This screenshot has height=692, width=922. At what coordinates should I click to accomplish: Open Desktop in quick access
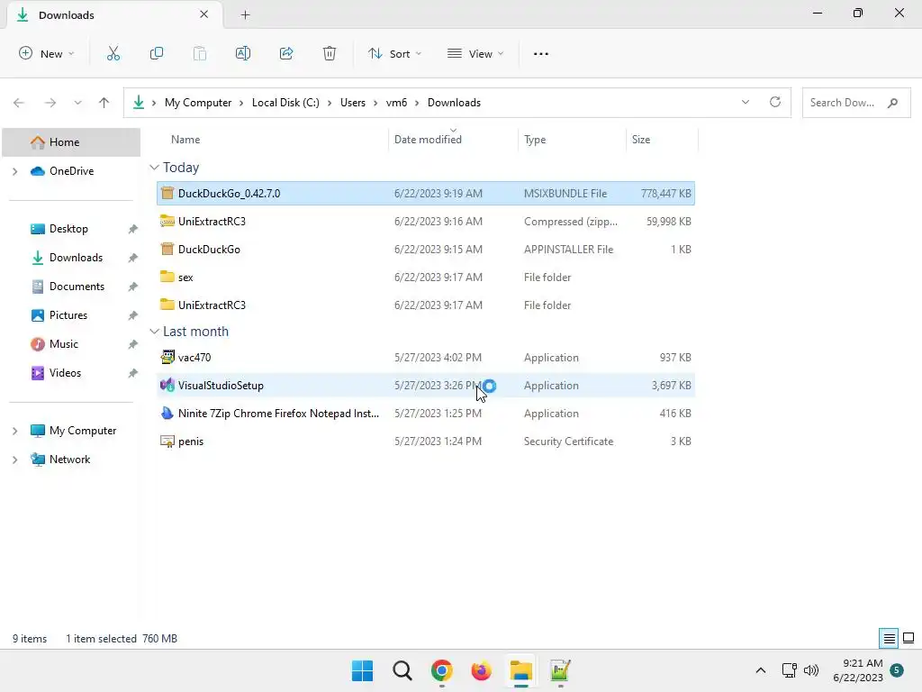pos(68,229)
